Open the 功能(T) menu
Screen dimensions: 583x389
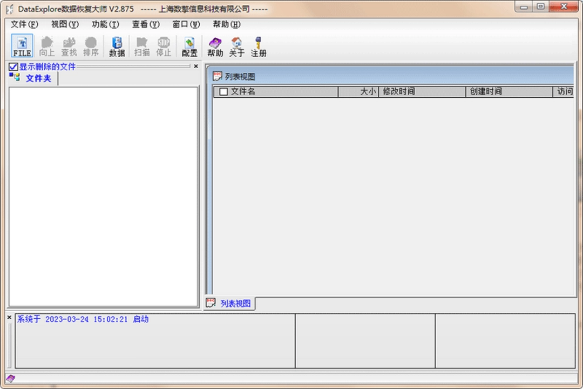point(105,24)
